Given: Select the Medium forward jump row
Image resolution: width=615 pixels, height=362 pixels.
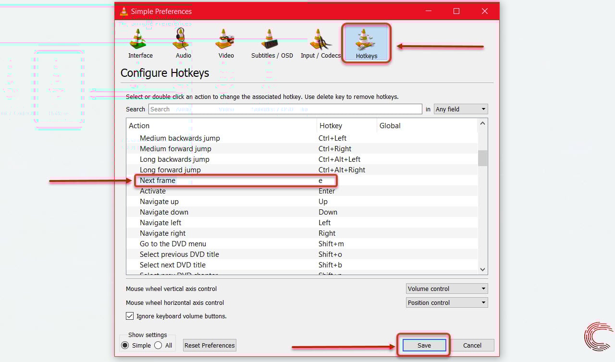Looking at the screenshot, I should point(302,149).
